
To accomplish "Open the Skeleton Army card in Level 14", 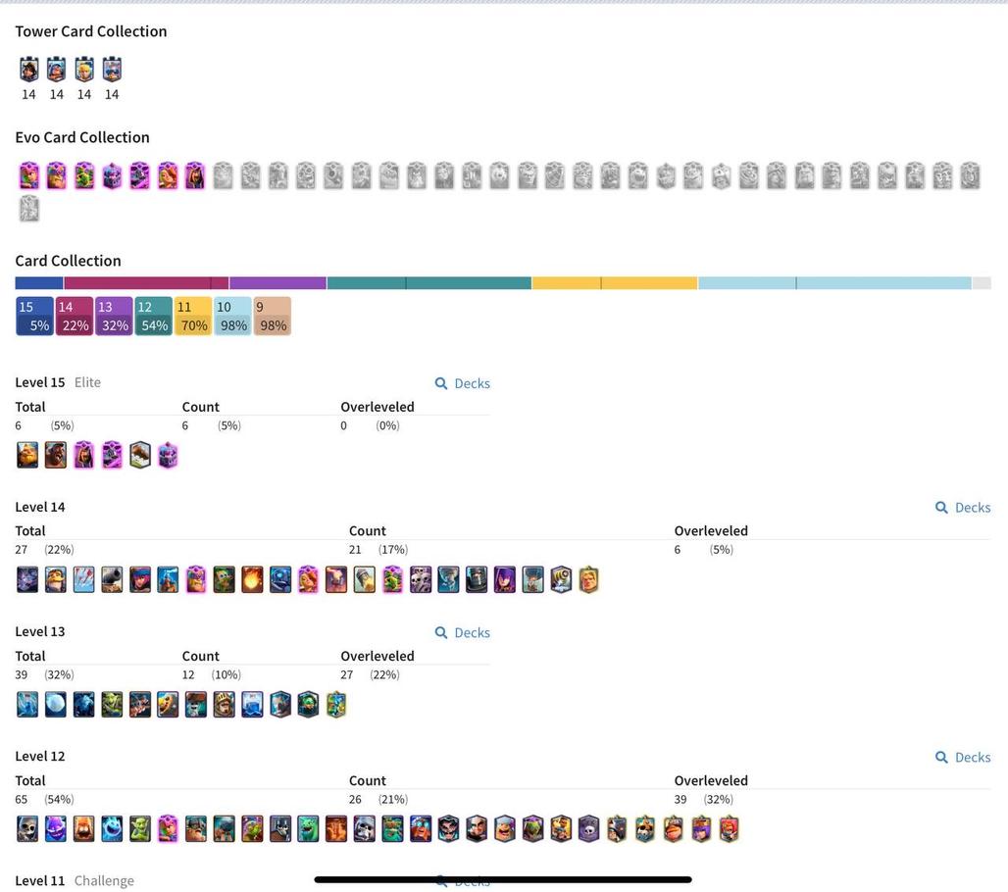I will (x=421, y=579).
